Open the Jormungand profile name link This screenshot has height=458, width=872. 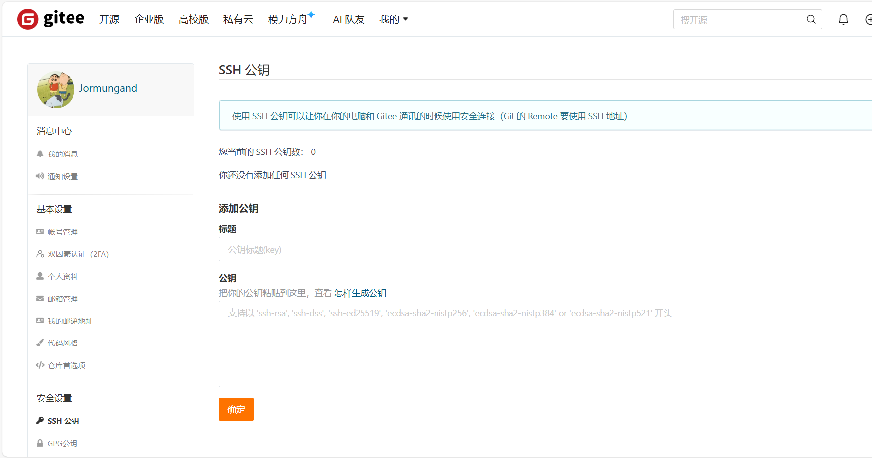(108, 88)
